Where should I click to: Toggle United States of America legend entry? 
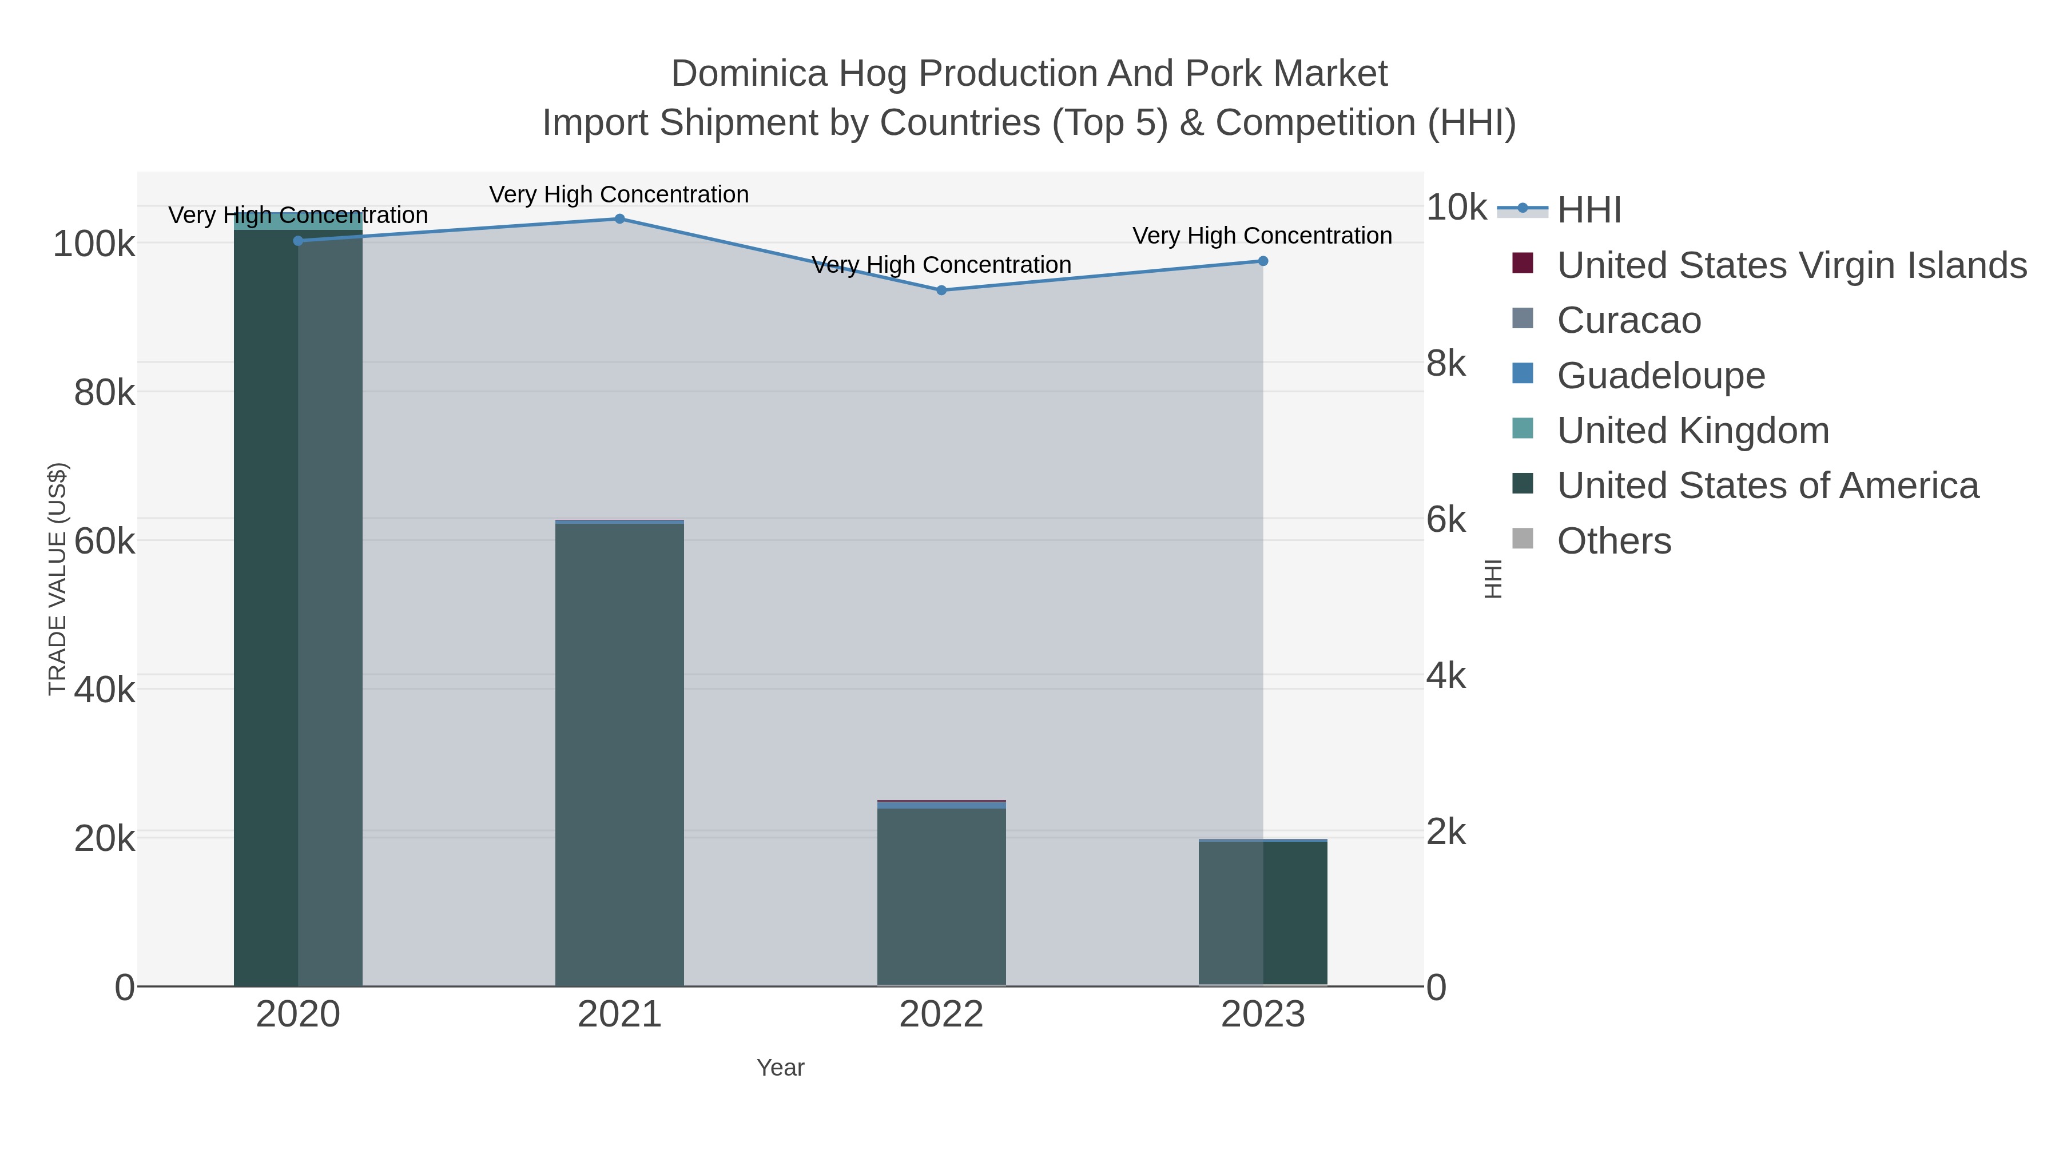pyautogui.click(x=1746, y=485)
